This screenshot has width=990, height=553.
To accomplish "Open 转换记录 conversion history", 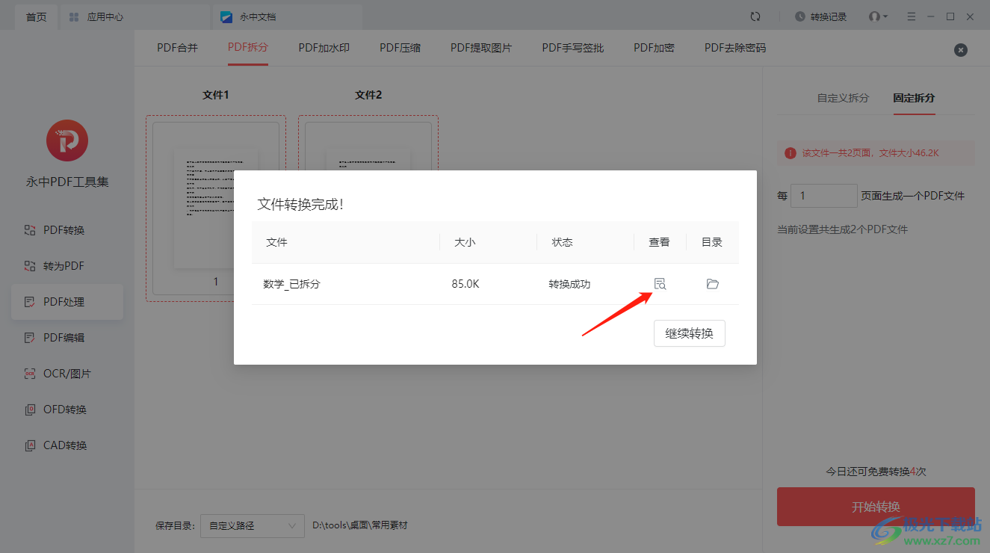I will click(x=820, y=16).
